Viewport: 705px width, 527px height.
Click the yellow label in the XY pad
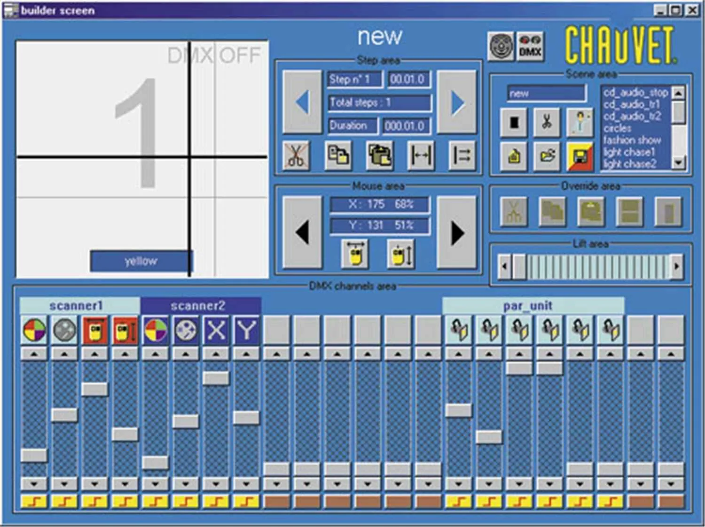click(x=141, y=261)
